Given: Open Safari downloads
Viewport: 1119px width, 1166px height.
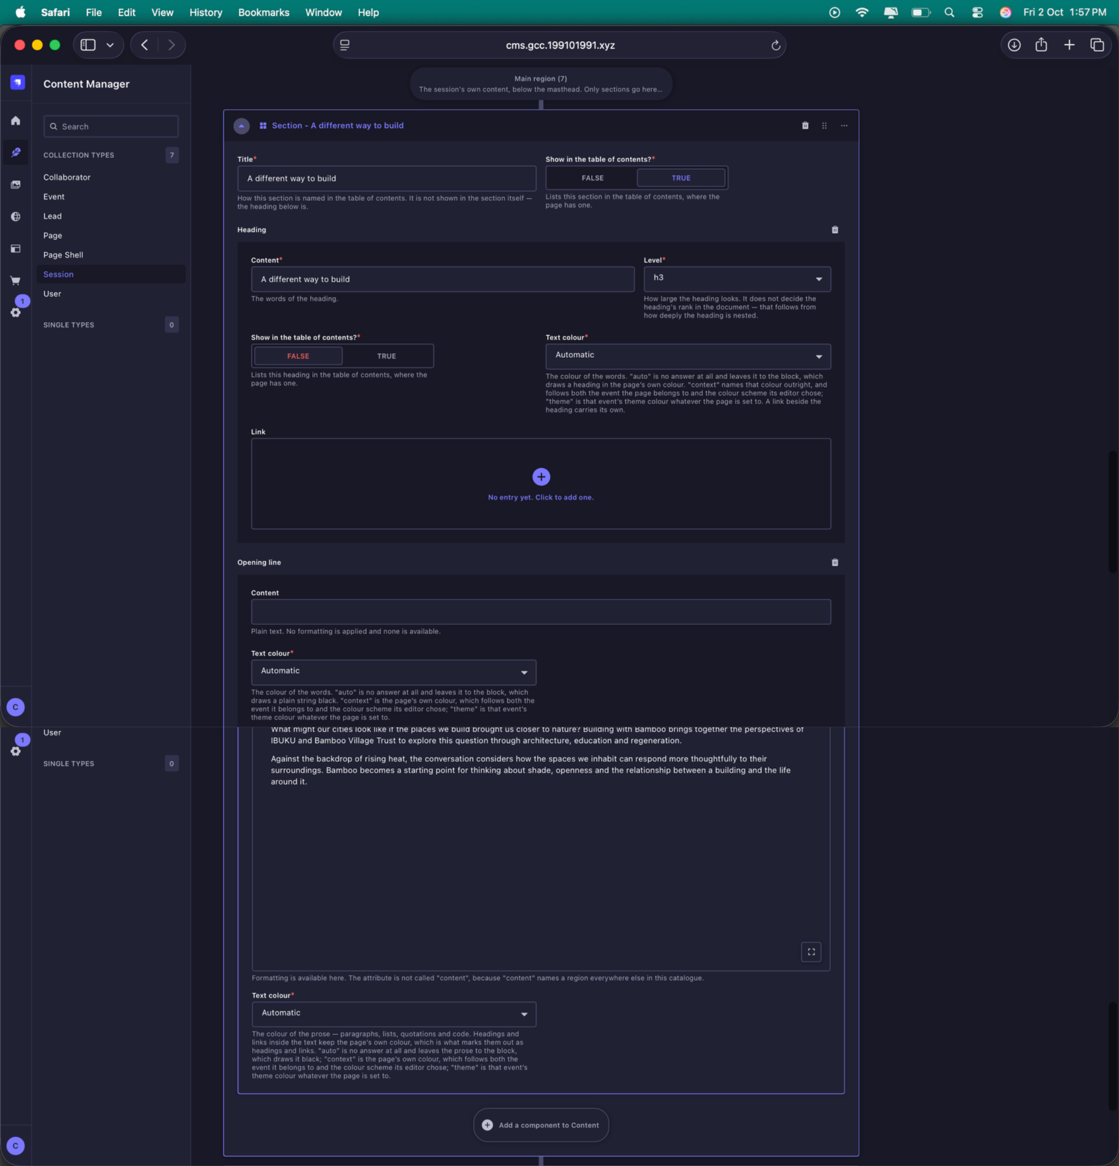Looking at the screenshot, I should [x=1014, y=45].
